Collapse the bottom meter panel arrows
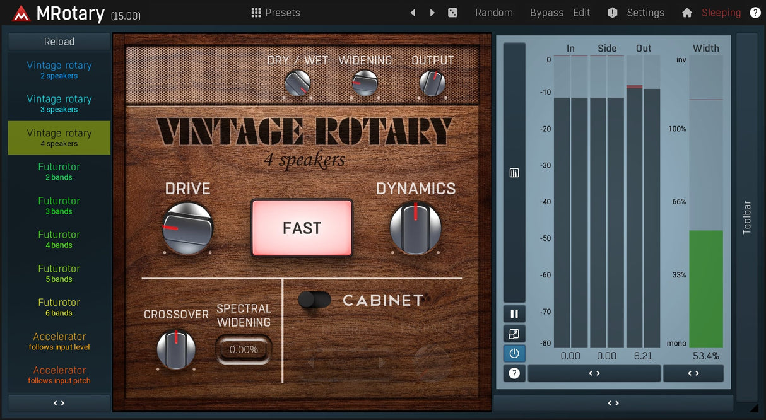The image size is (766, 420). click(613, 403)
